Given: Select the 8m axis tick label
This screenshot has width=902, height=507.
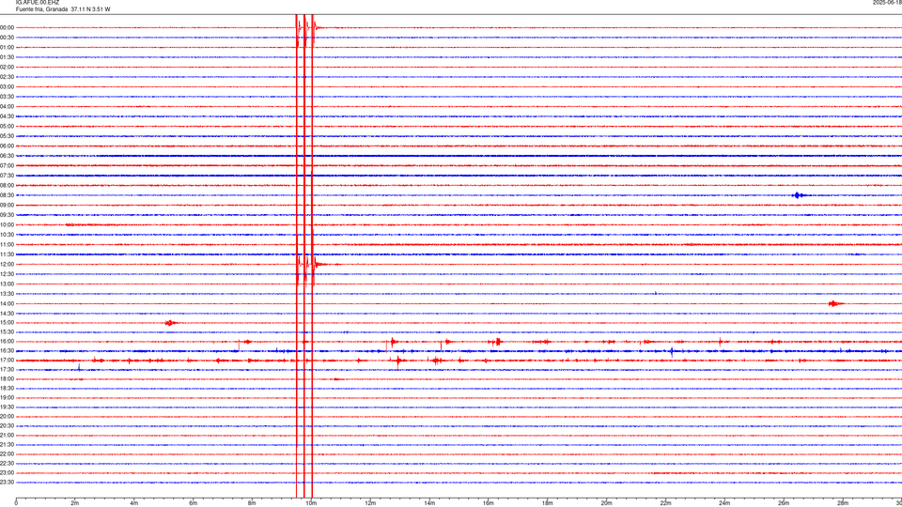Looking at the screenshot, I should coord(252,503).
